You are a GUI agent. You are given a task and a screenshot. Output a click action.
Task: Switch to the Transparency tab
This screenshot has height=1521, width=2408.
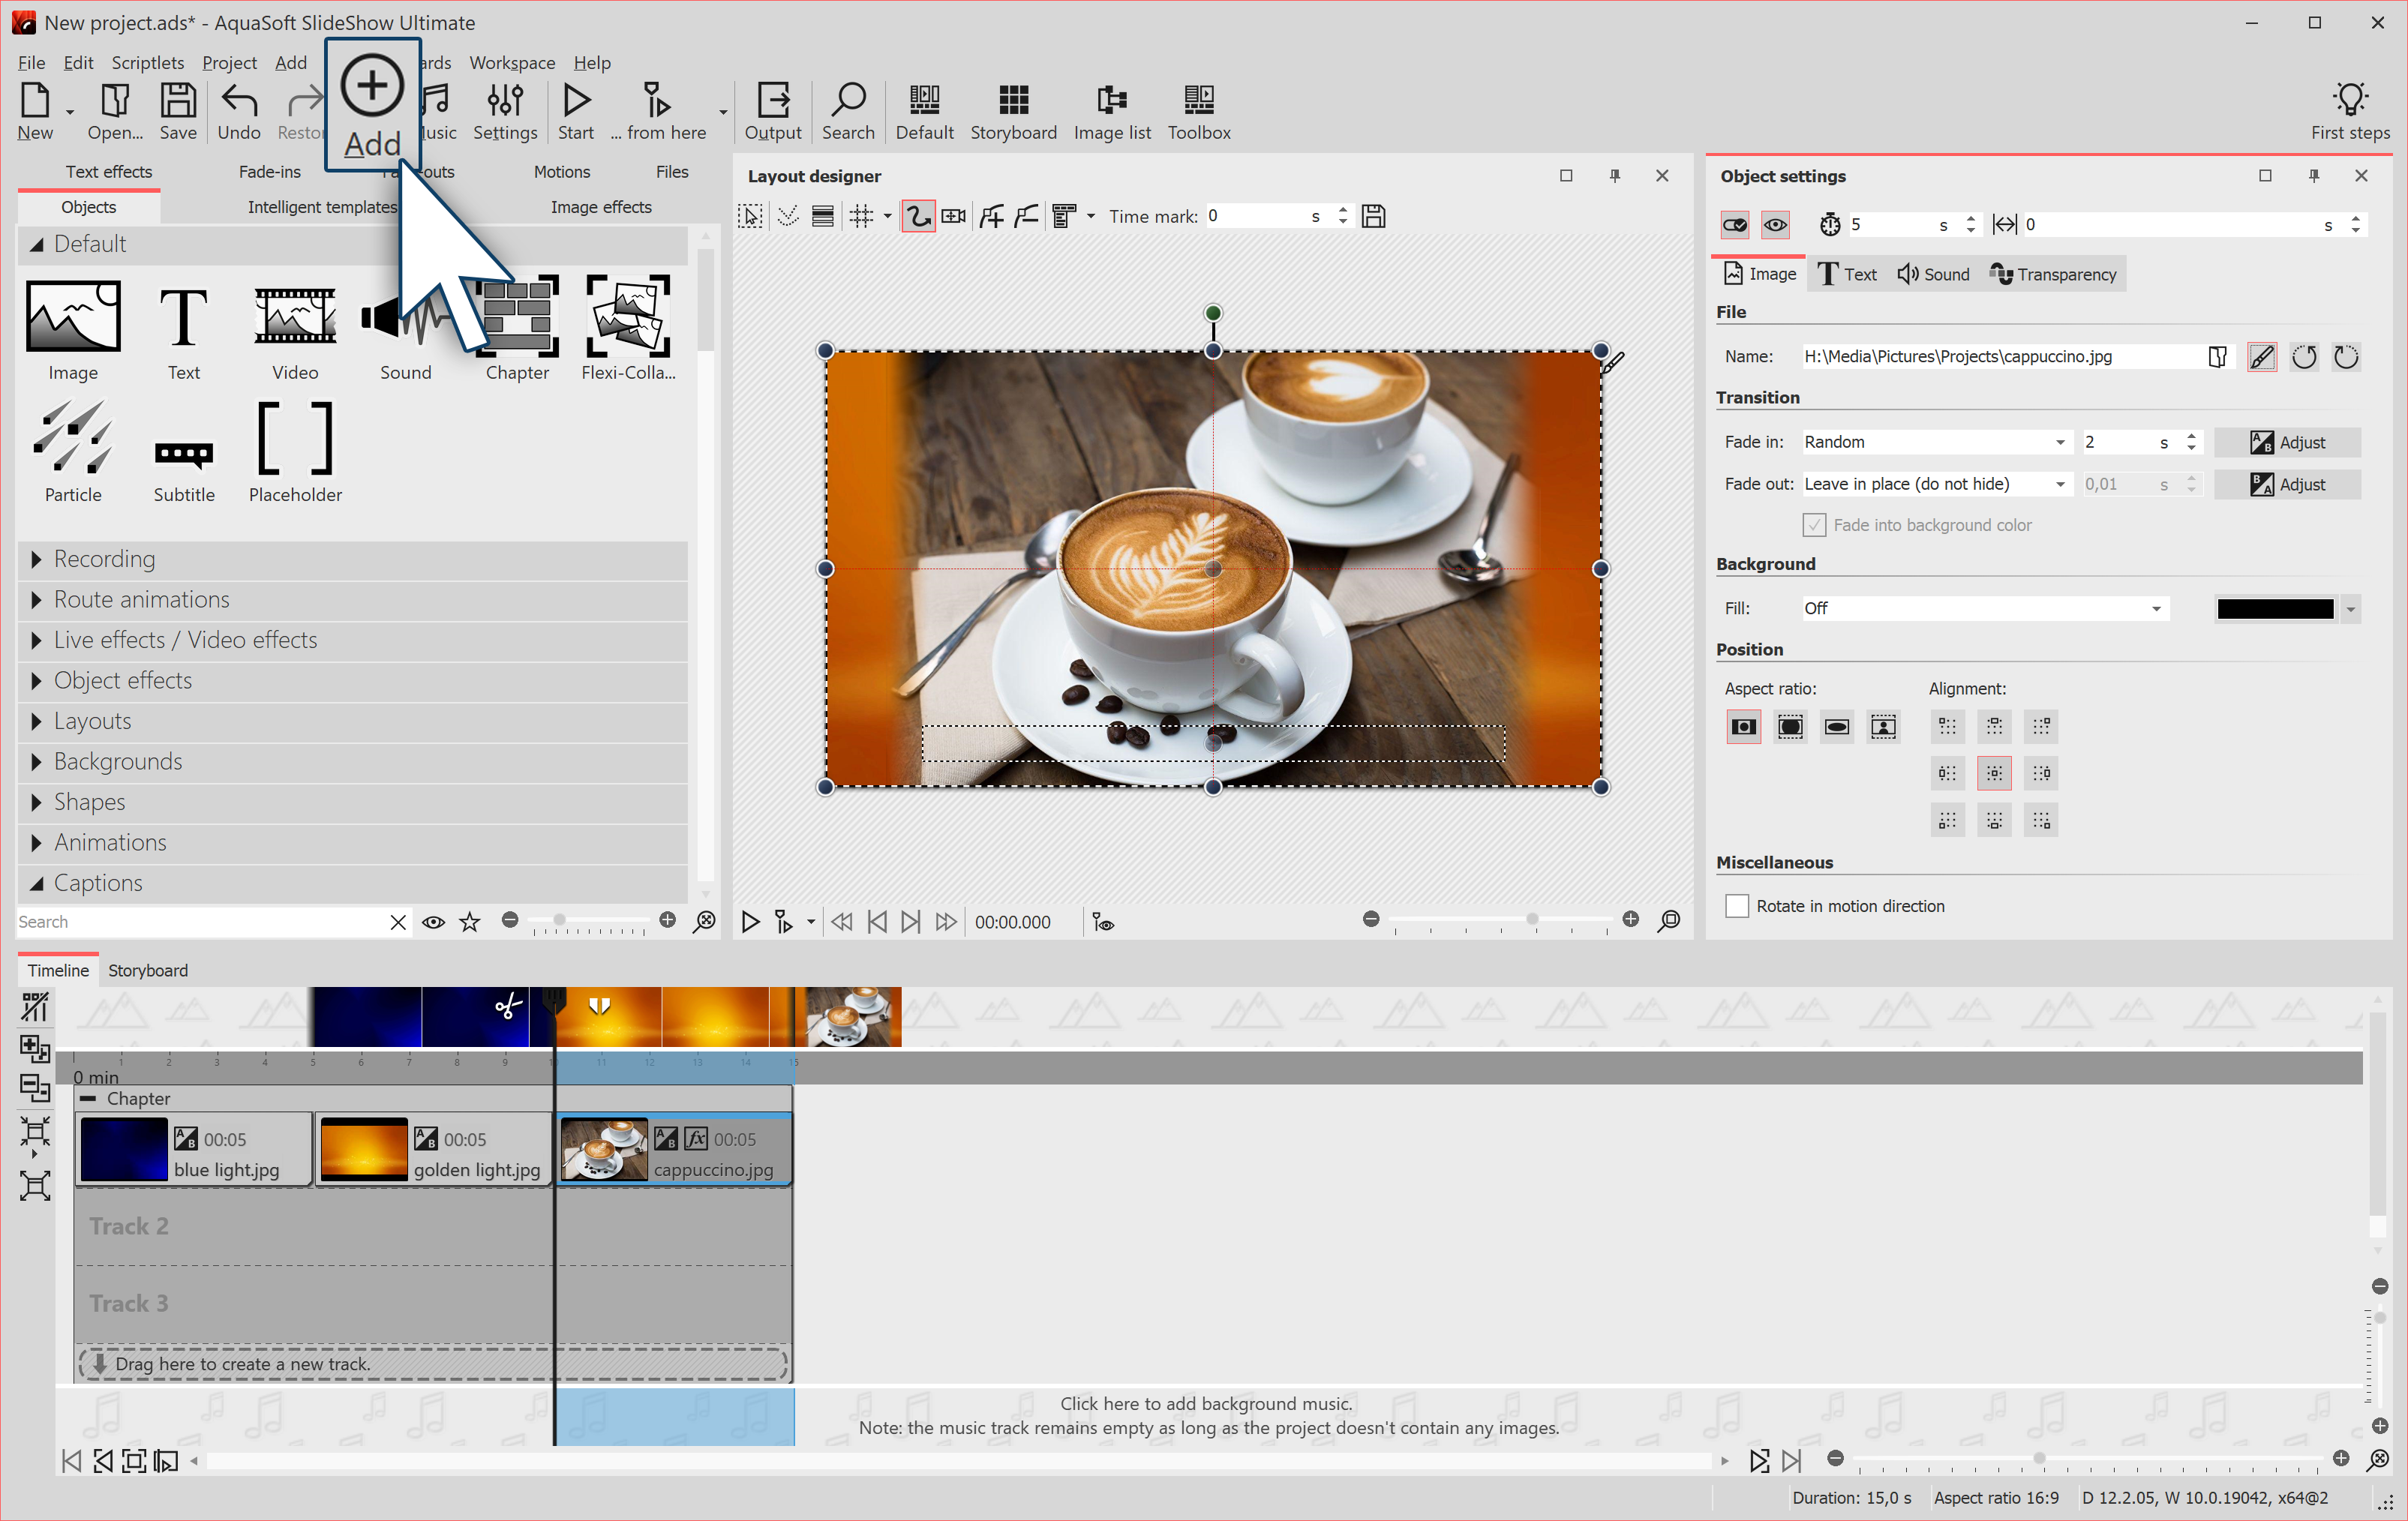coord(2053,274)
